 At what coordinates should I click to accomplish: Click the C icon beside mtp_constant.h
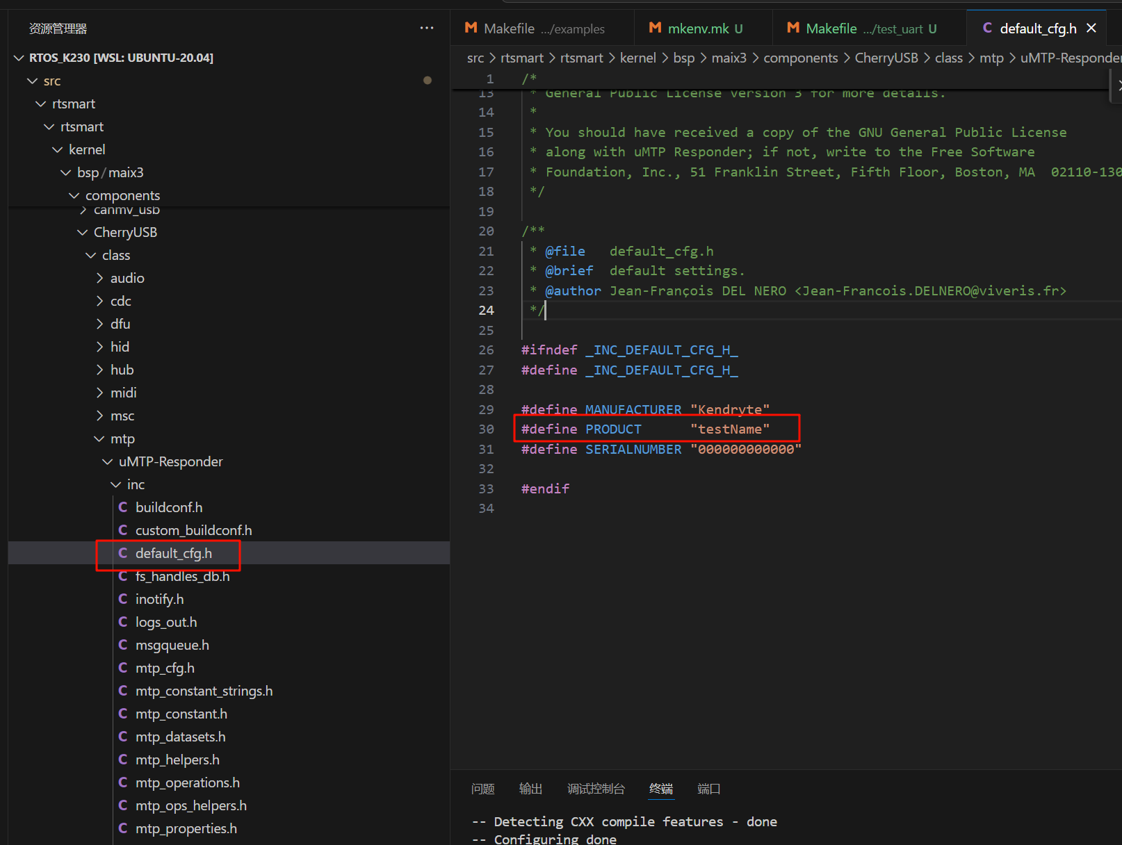(x=123, y=714)
